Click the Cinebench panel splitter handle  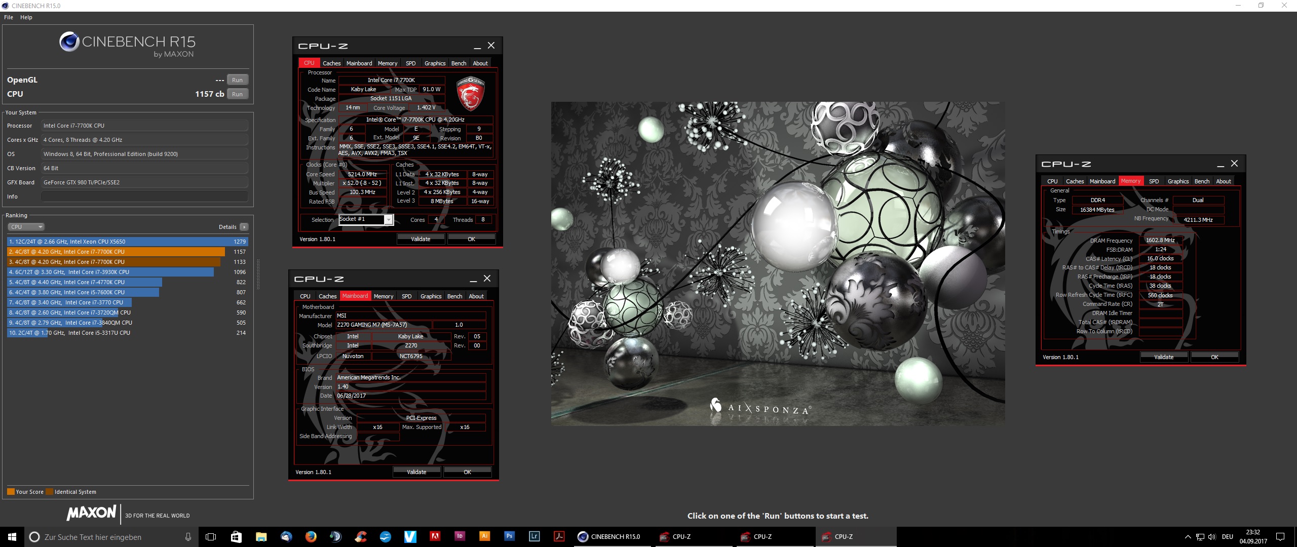point(258,274)
